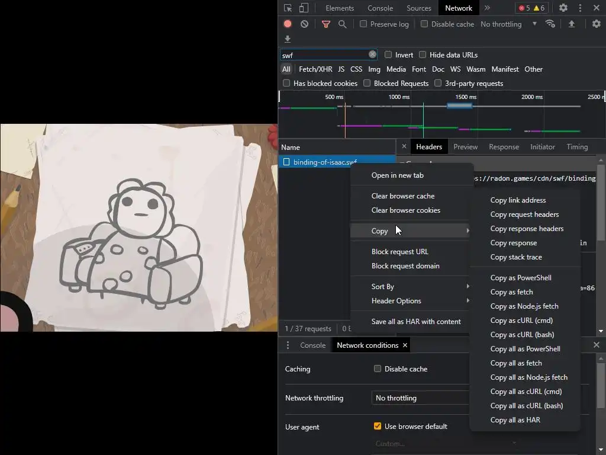Click the selected range on timeline overview
This screenshot has height=455, width=606.
[x=459, y=105]
